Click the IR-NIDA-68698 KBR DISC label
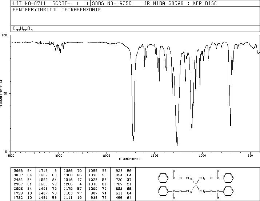The width and height of the screenshot is (260, 201). (x=180, y=3)
